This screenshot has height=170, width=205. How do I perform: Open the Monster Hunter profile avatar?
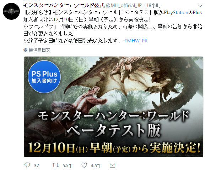coord(11,11)
